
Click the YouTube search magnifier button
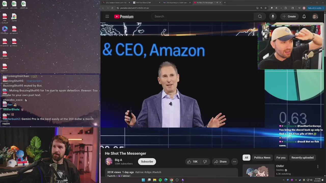(260, 17)
